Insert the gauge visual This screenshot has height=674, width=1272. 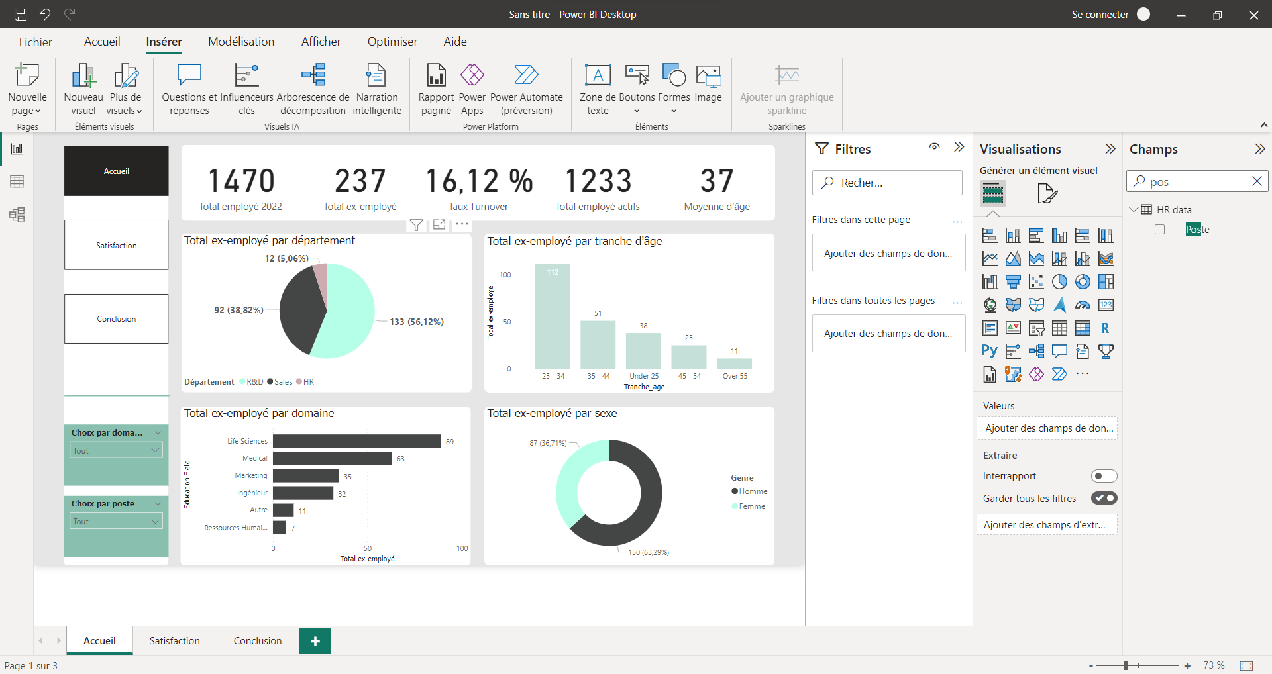coord(1083,305)
